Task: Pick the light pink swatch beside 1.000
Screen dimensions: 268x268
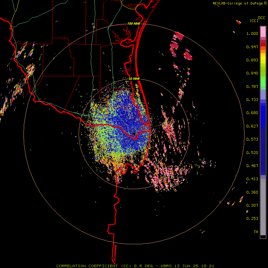Action: (263, 32)
